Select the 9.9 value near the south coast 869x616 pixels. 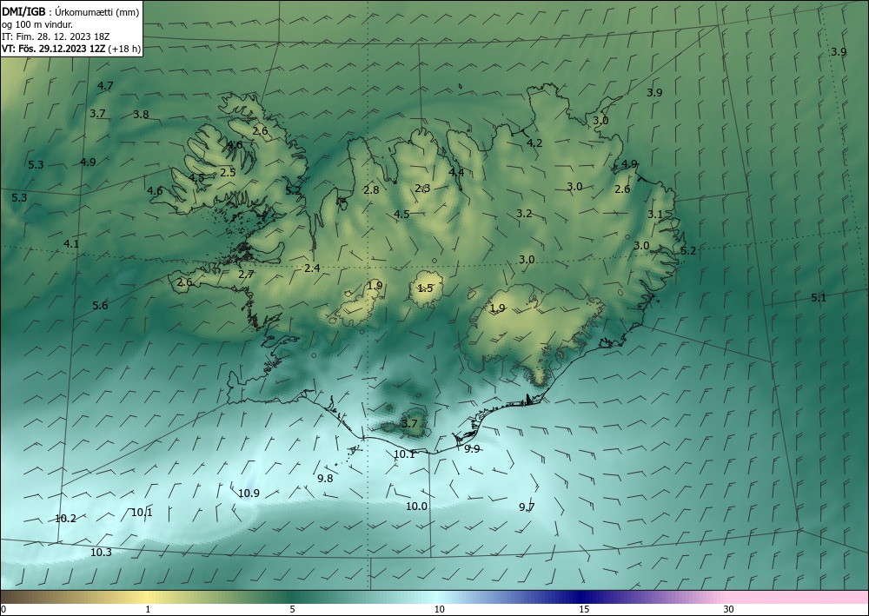pos(472,449)
